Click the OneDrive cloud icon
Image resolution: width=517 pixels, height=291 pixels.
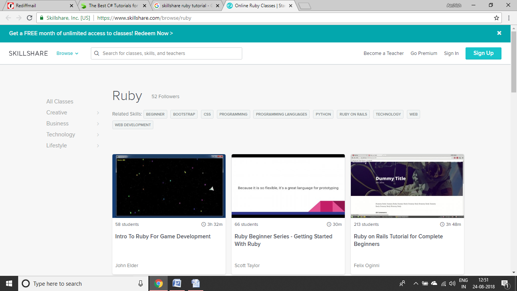click(x=434, y=283)
